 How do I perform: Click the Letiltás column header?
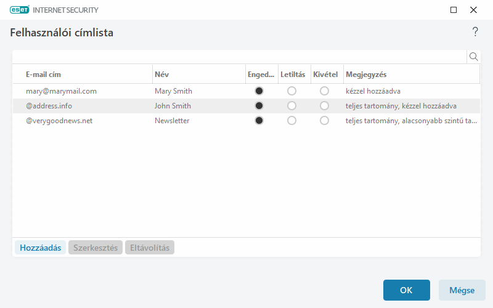295,75
